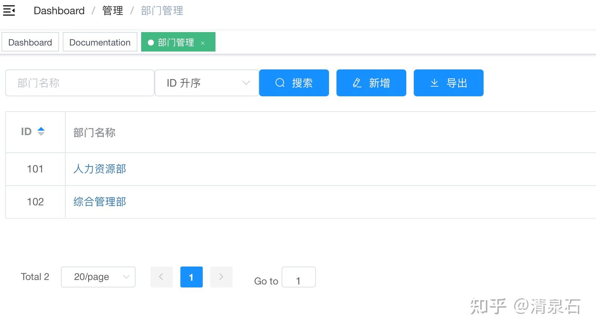The height and width of the screenshot is (330, 596).
Task: Focus the 部门名称 search input
Action: pos(80,83)
